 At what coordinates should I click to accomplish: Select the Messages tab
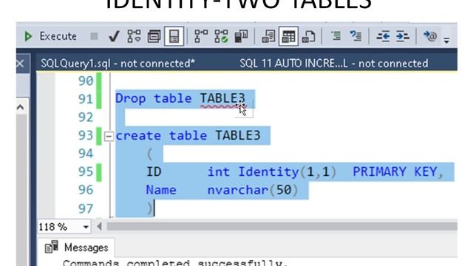(77, 248)
